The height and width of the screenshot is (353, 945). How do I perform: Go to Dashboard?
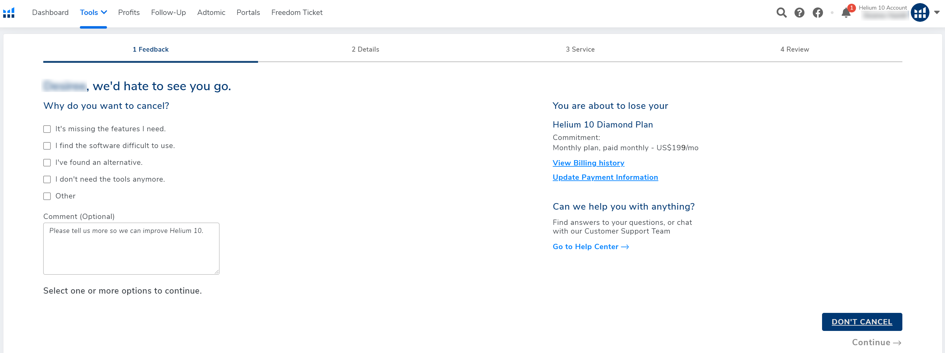click(x=50, y=12)
